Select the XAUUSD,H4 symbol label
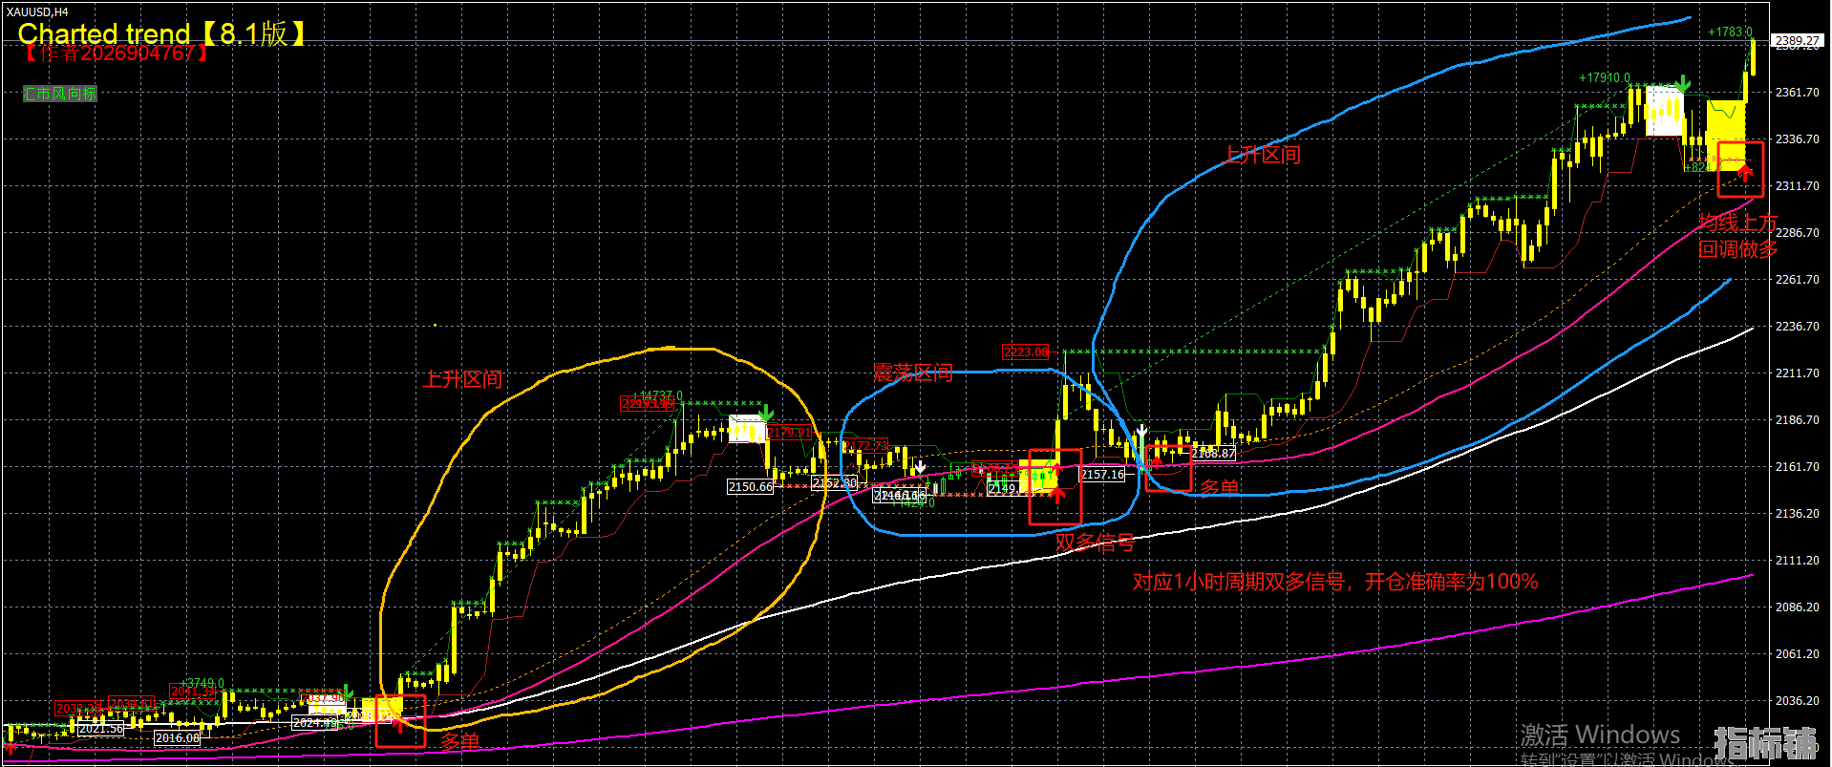Viewport: 1832px width, 767px height. coord(37,11)
